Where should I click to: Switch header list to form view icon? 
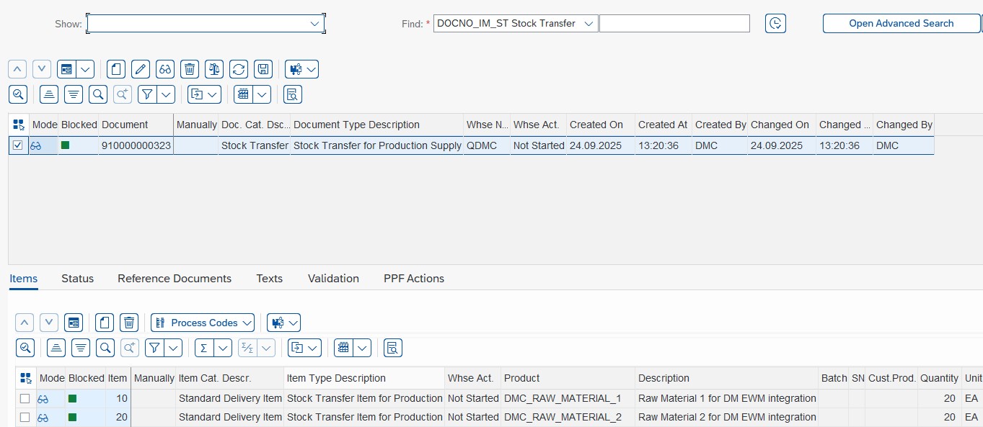[66, 69]
